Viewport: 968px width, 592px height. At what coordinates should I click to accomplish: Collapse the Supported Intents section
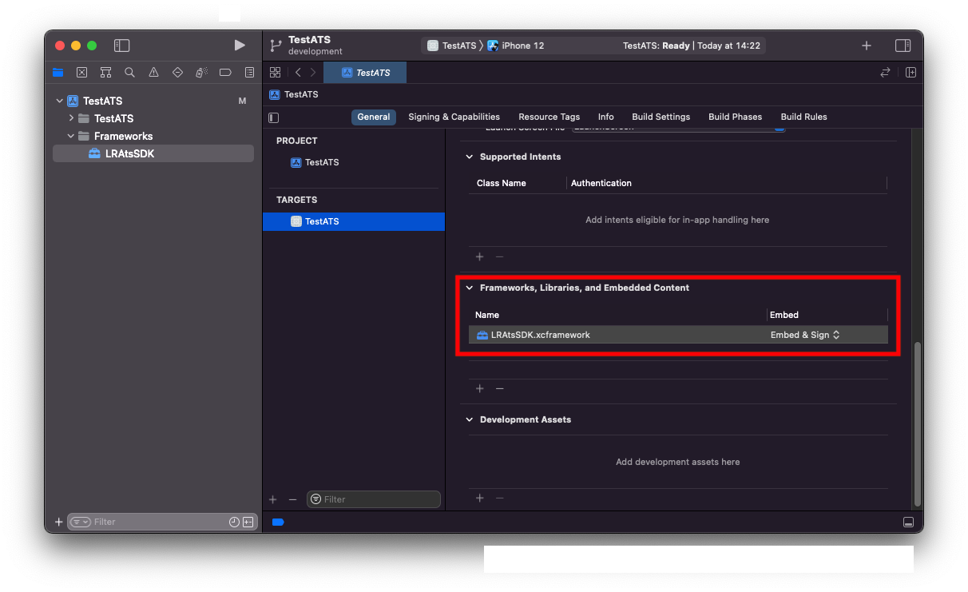click(x=470, y=157)
